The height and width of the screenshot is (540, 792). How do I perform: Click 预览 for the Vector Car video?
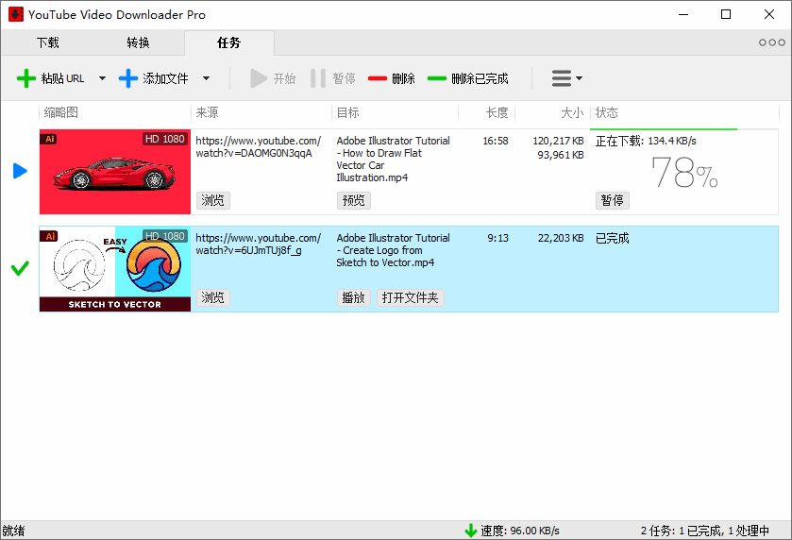coord(354,200)
